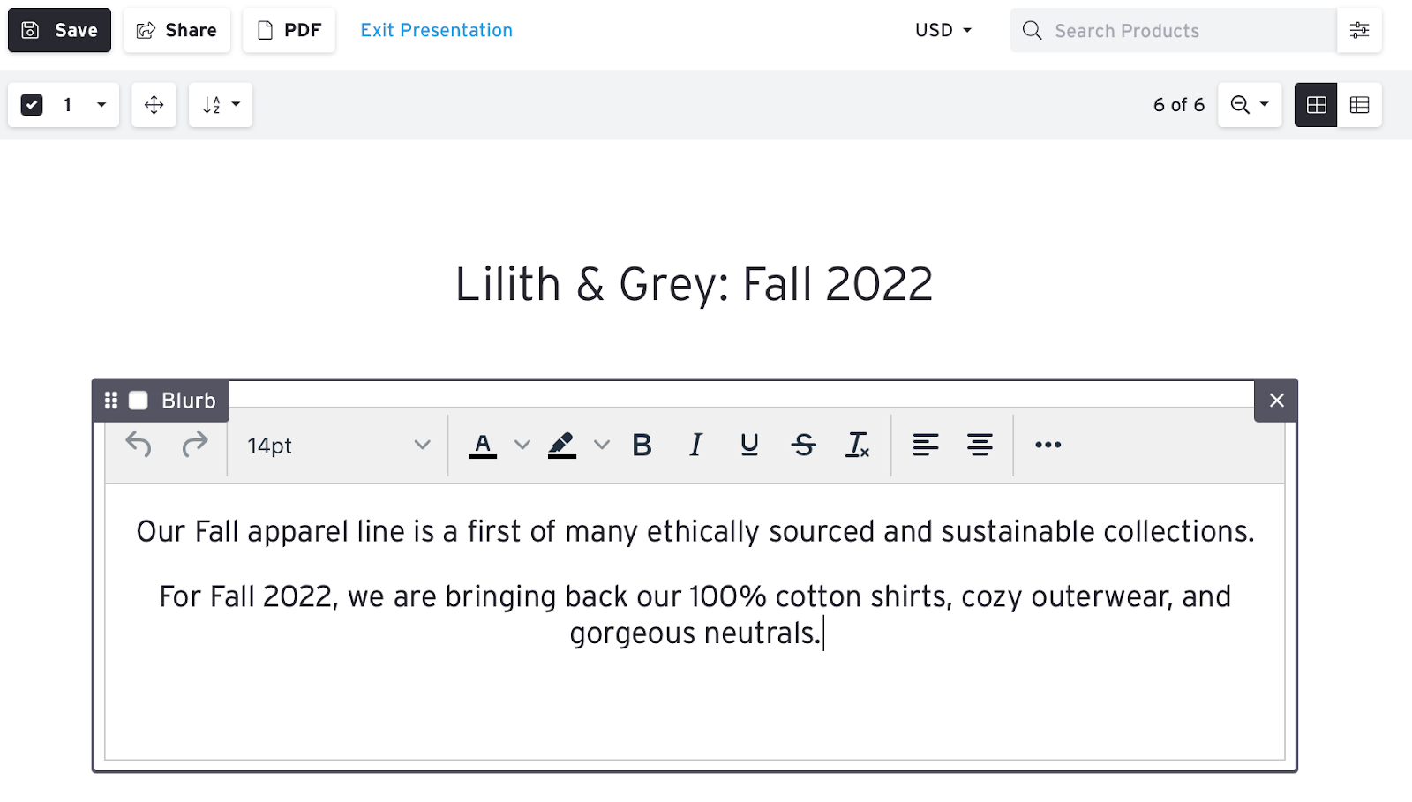Click the redo arrow icon

pos(194,444)
